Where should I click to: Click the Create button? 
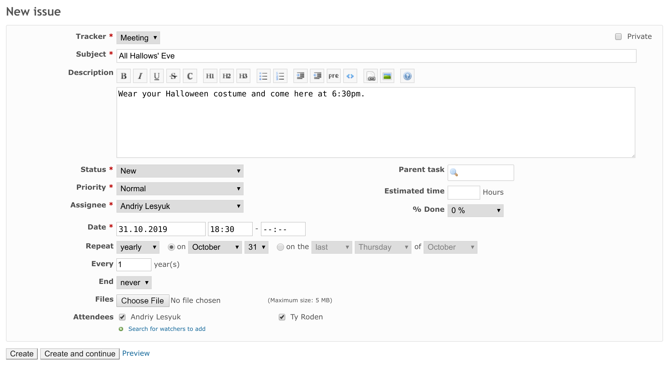(22, 354)
